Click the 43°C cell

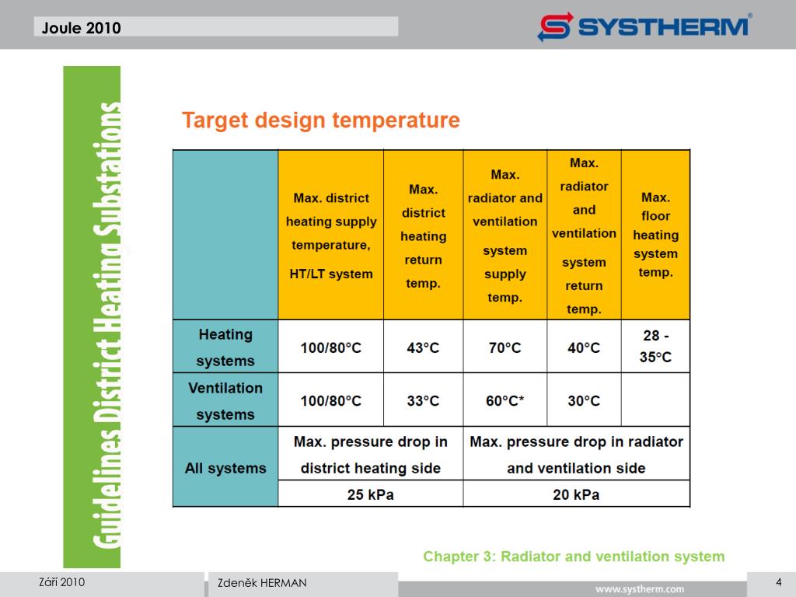click(x=424, y=347)
